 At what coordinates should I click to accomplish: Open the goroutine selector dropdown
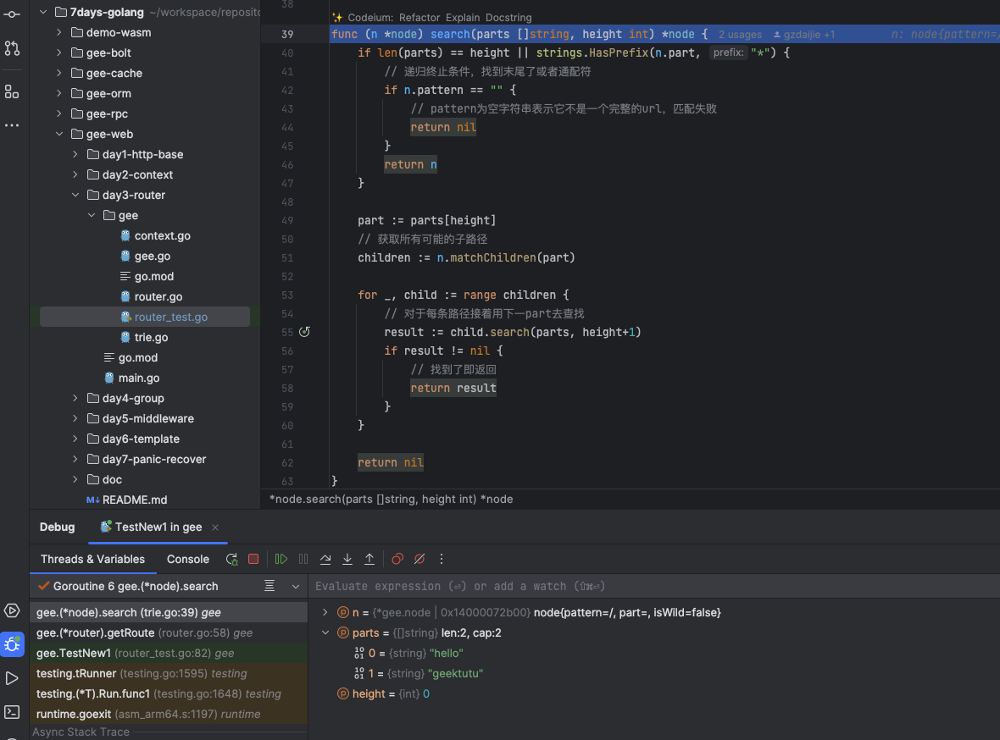tap(296, 586)
